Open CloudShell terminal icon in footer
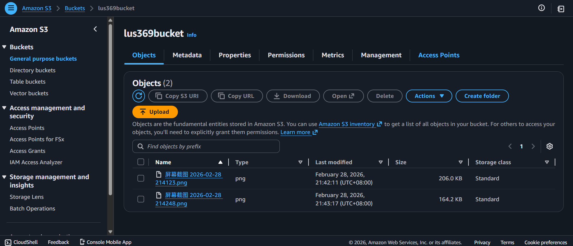 pos(8,242)
